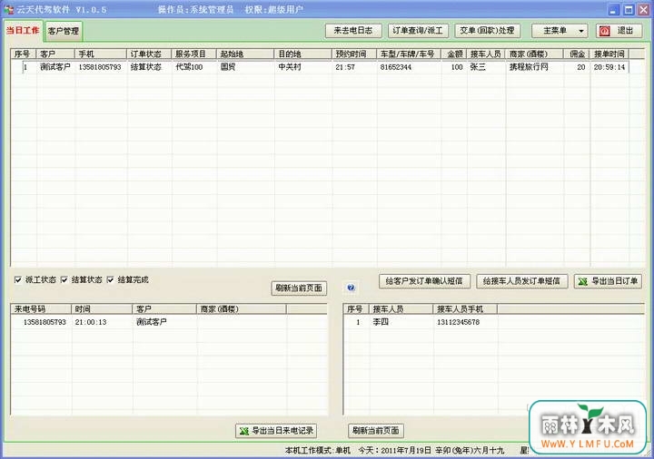654x459 pixels.
Task: Click the 目的地 column header
Action: coord(303,54)
